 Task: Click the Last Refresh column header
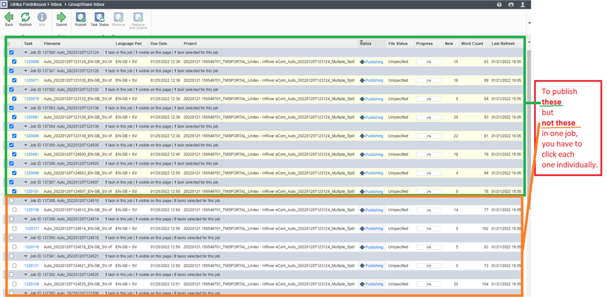503,44
